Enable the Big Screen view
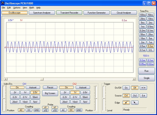157x115 pixels. [x=50, y=93]
